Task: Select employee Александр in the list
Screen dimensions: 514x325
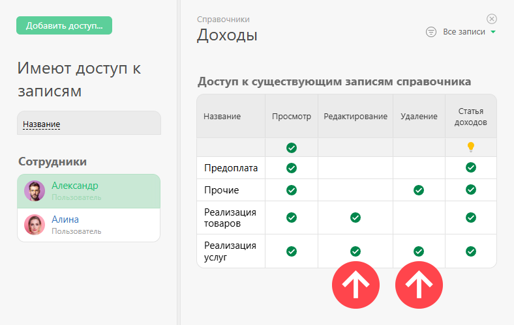Action: pos(88,191)
